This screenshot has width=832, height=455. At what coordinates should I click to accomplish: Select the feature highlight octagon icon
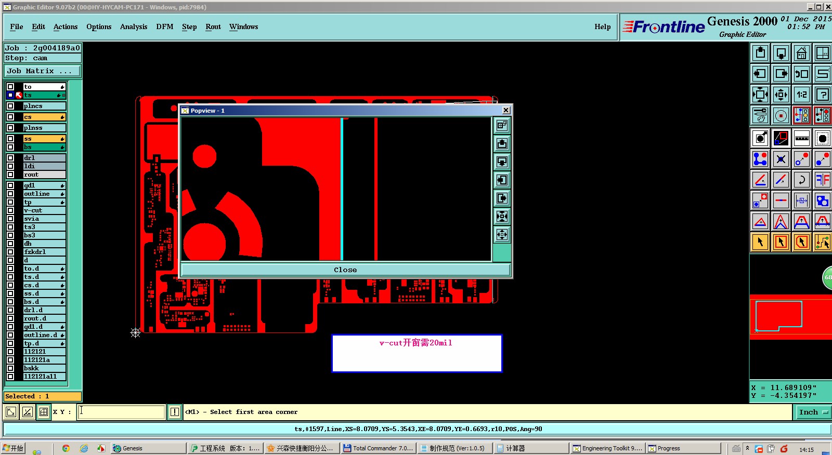(x=823, y=138)
